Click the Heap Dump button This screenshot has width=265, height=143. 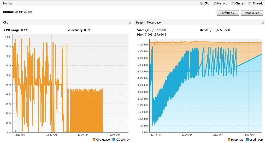coord(252,13)
